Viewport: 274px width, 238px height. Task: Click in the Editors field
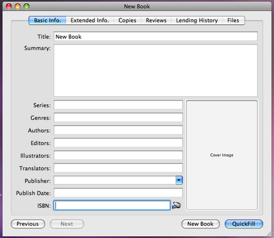(118, 142)
